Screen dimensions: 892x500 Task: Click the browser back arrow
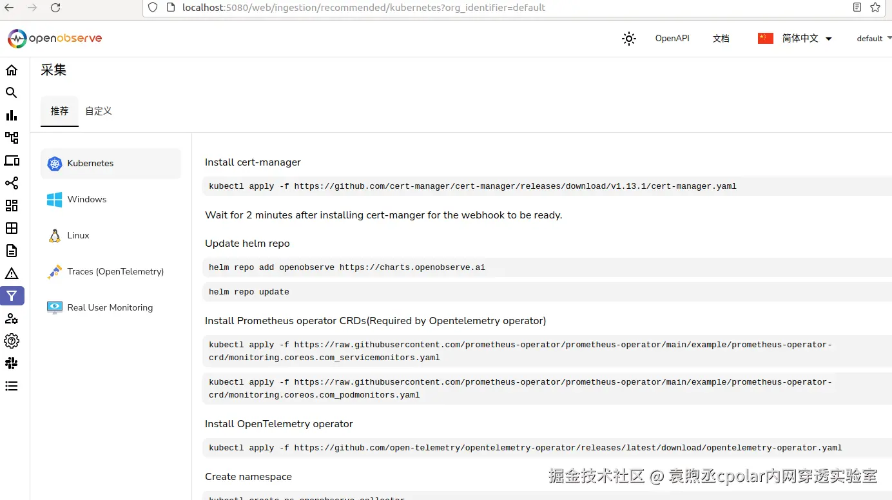(x=9, y=8)
